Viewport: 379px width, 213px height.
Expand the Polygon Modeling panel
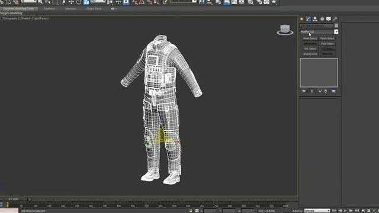[x=11, y=13]
